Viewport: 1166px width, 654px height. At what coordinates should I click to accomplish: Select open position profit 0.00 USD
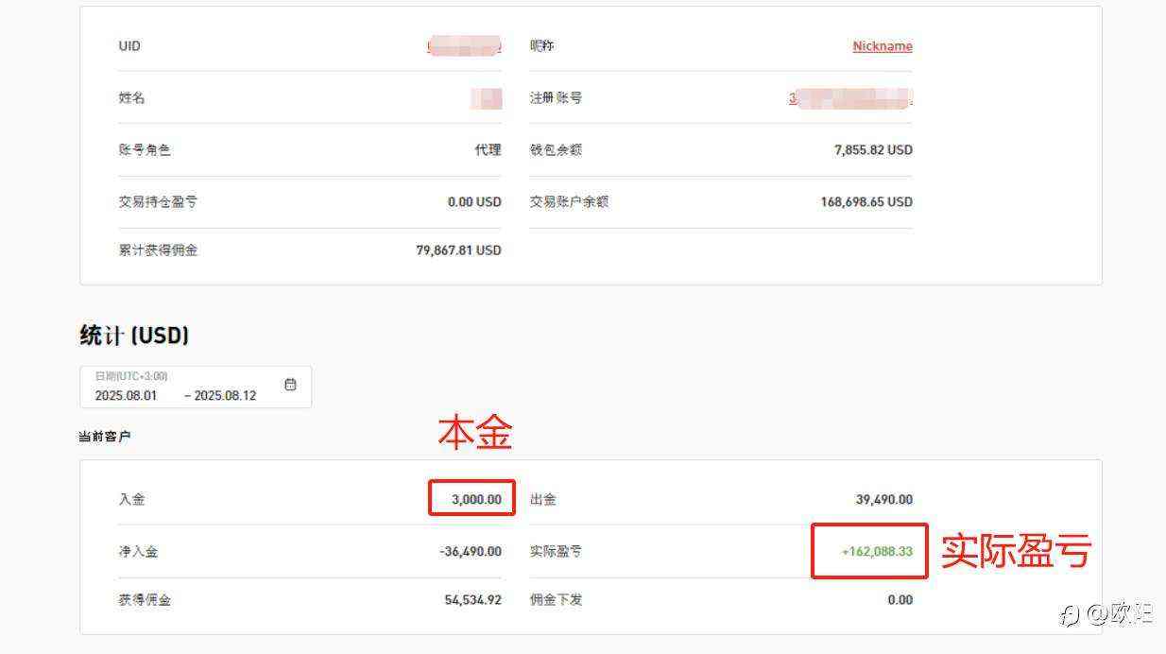pyautogui.click(x=474, y=202)
